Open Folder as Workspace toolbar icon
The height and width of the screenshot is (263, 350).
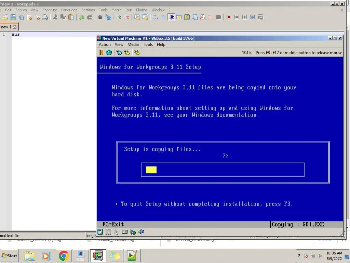tap(211, 17)
